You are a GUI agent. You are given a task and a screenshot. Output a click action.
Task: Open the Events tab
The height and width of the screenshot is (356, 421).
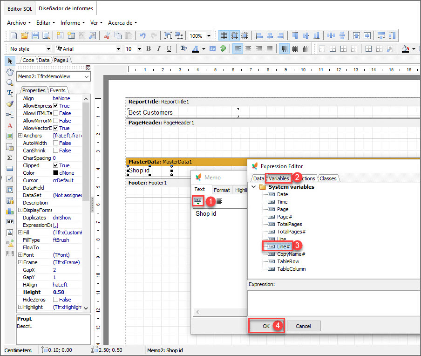tap(57, 90)
